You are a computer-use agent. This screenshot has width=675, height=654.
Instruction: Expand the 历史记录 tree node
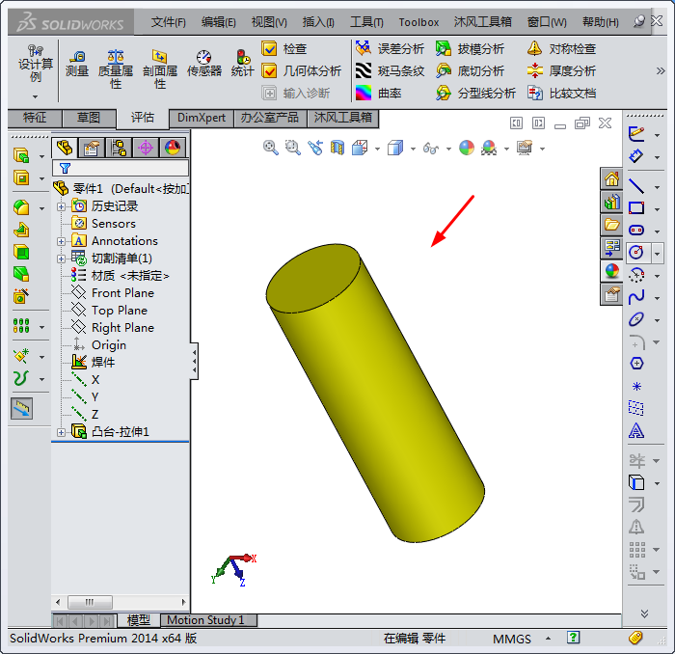(x=62, y=206)
